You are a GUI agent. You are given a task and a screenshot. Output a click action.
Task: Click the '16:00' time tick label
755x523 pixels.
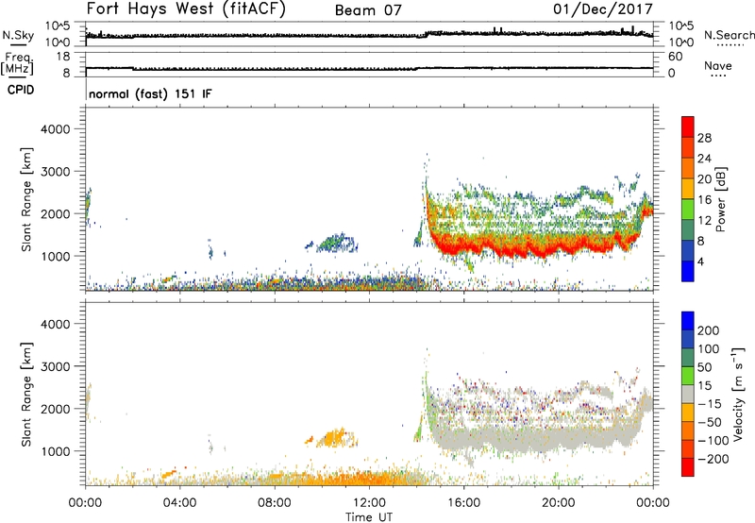click(x=463, y=503)
